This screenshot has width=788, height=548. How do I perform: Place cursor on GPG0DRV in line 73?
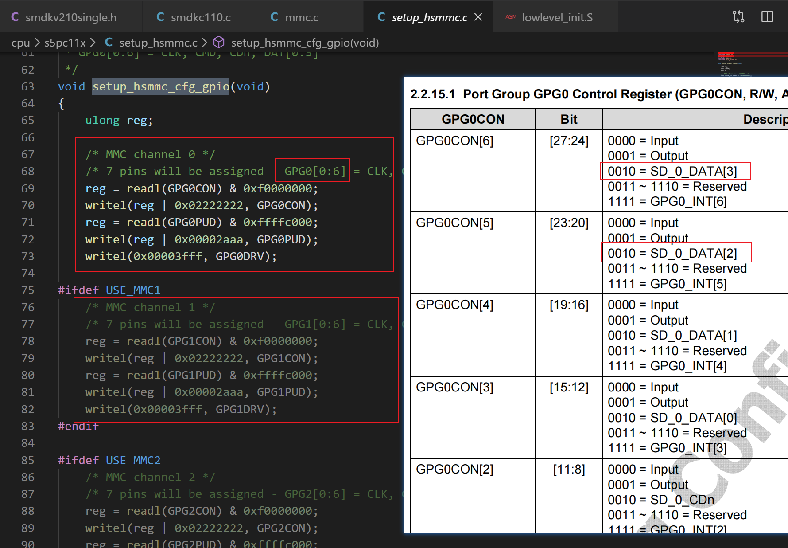[240, 256]
